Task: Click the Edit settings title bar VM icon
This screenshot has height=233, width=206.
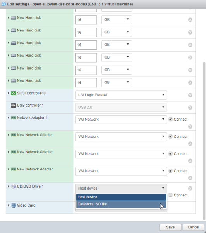Action: 3,4
